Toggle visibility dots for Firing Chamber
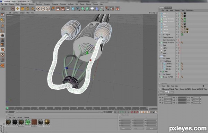The image size is (208, 133). tap(179, 37)
